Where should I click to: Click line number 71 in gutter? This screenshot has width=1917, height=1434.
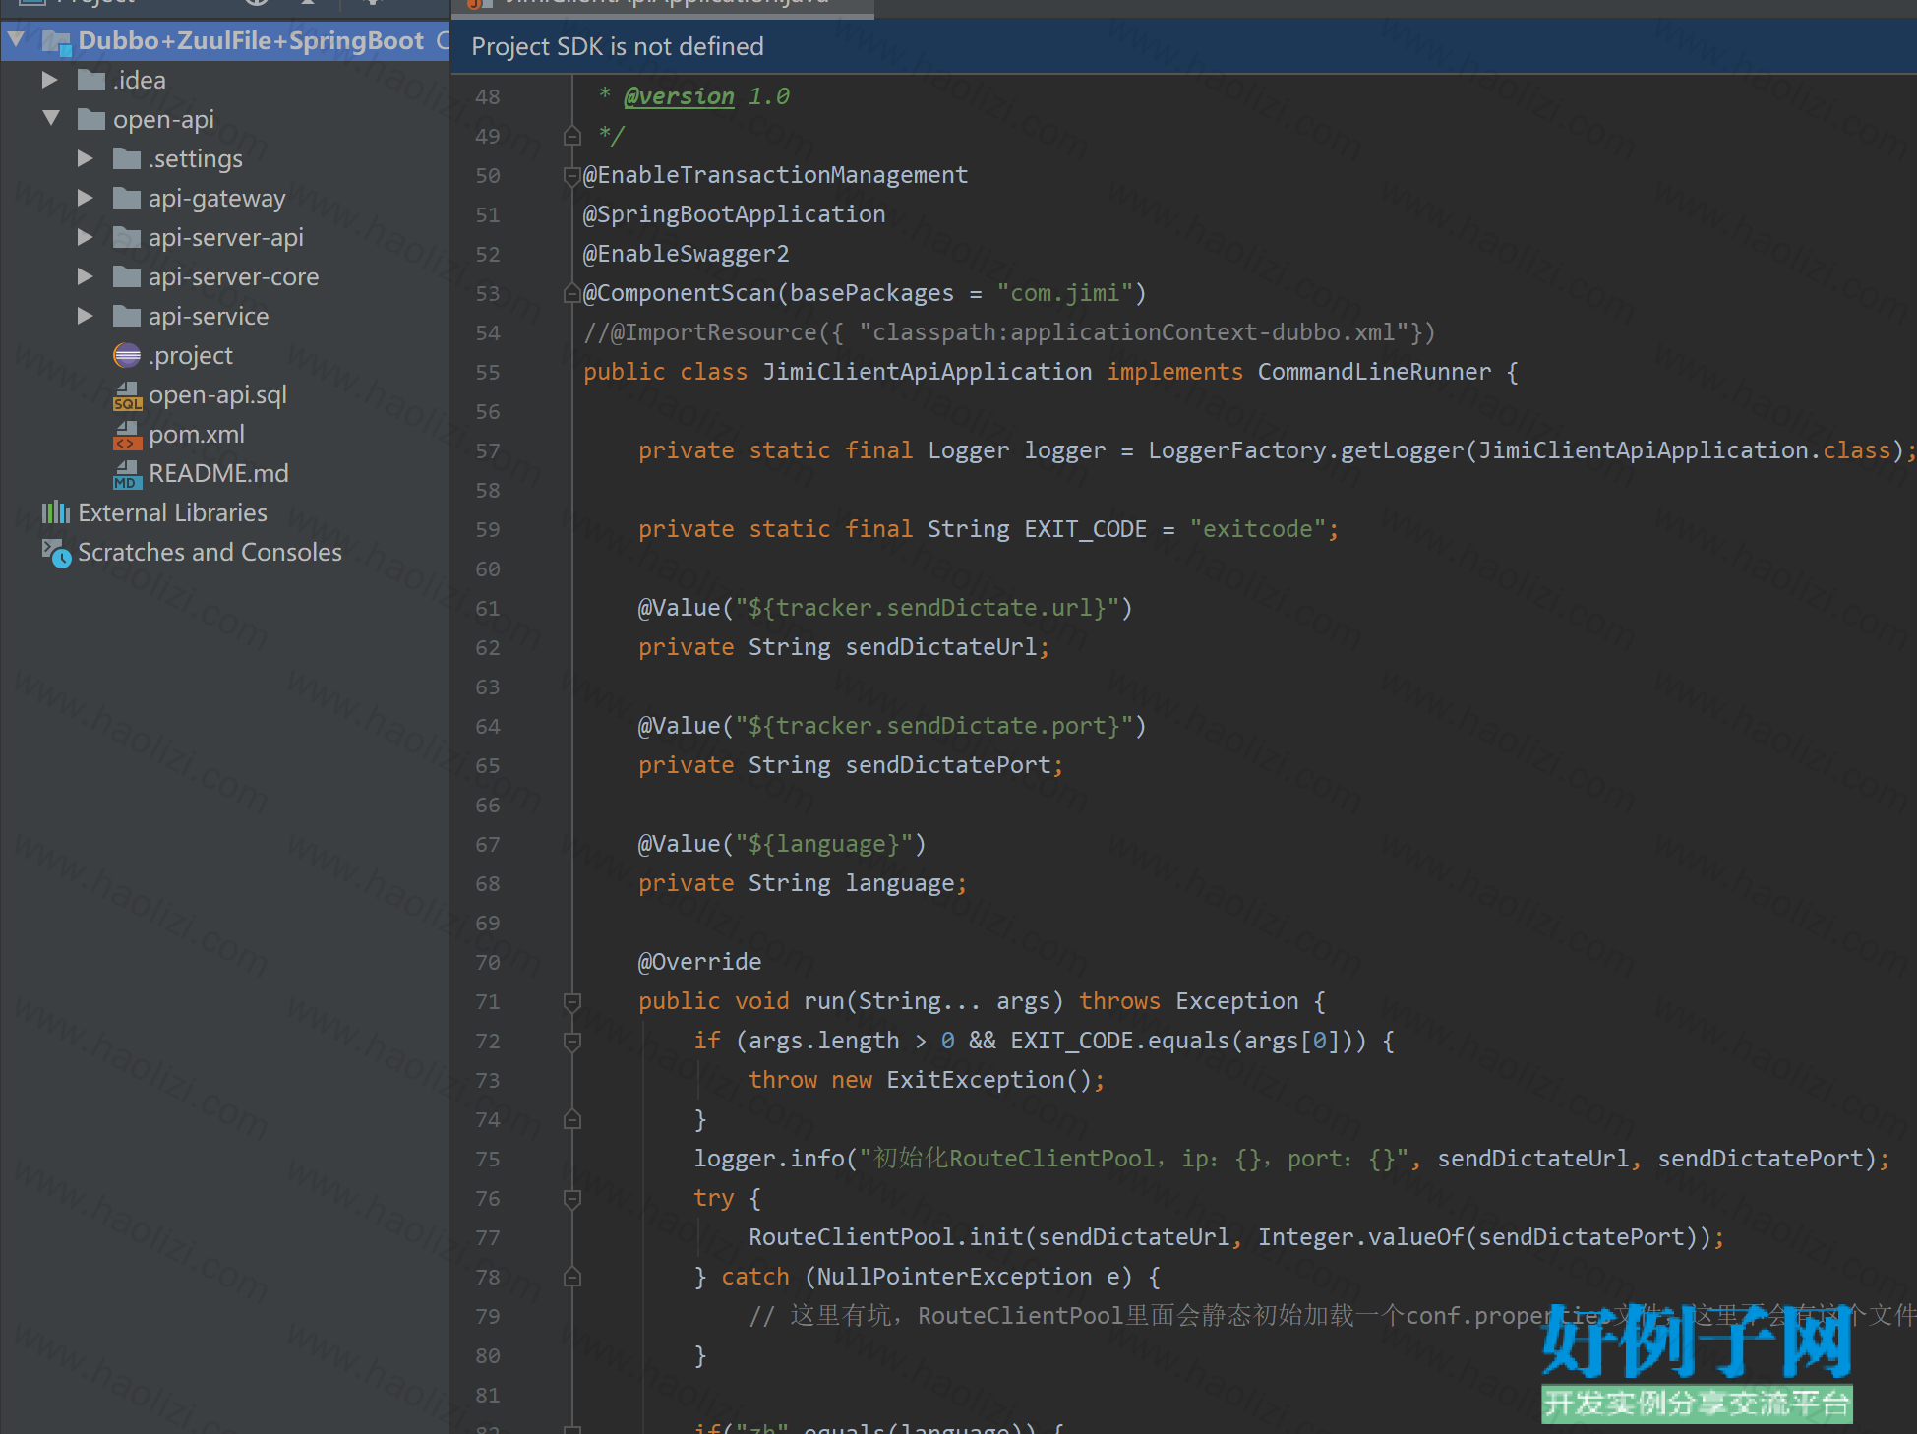(x=488, y=1001)
